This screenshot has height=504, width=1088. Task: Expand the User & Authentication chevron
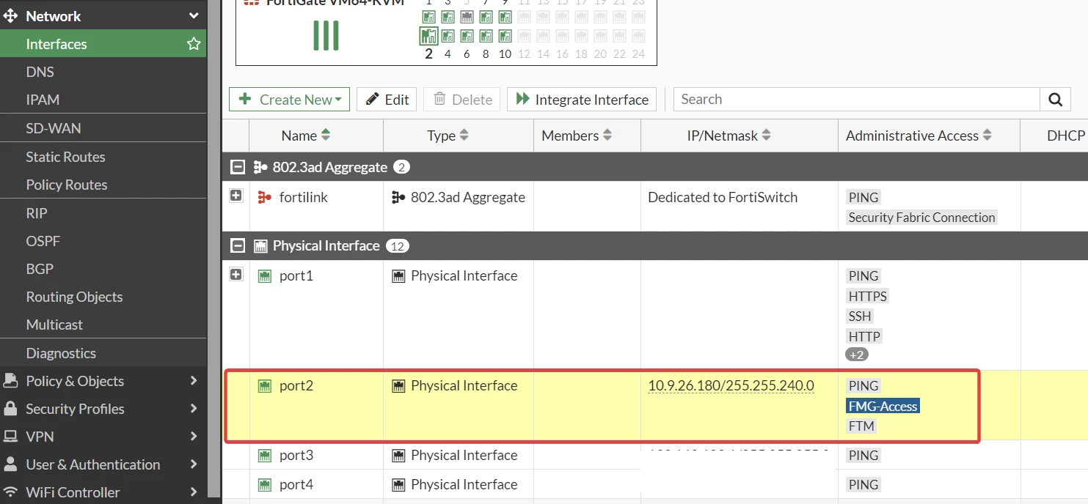tap(194, 464)
